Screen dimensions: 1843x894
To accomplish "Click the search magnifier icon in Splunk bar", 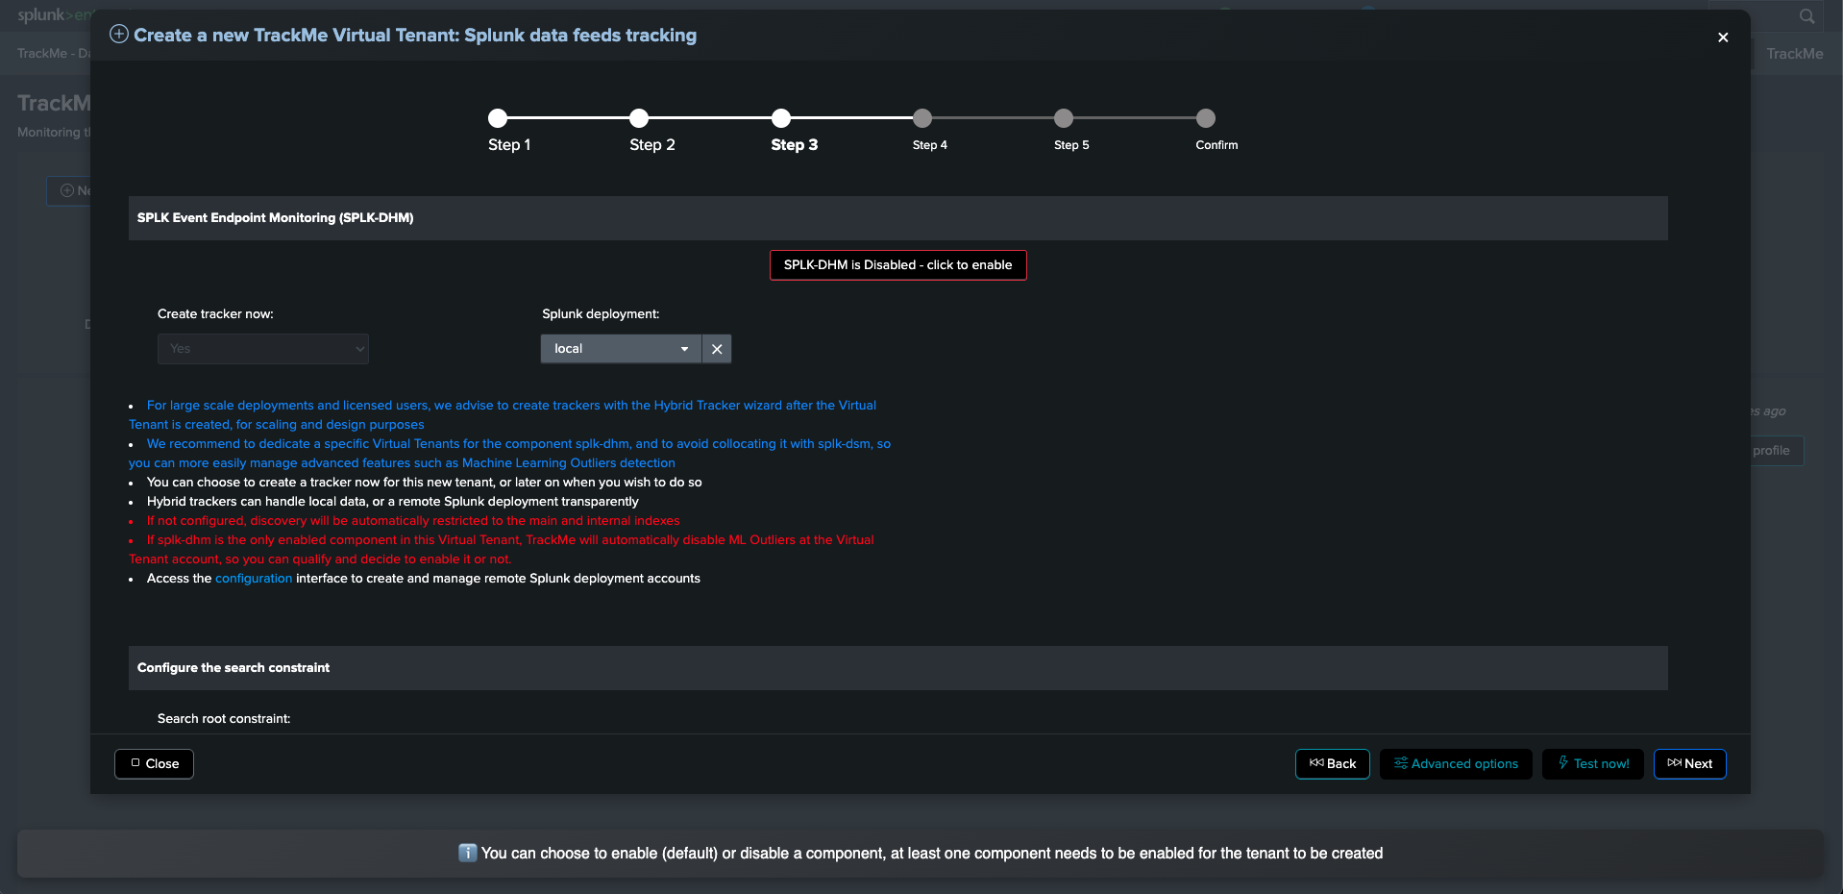I will pos(1806,15).
